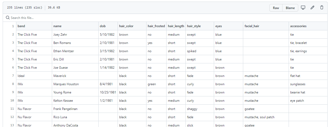
Task: Click the search magnifier icon
Action: pos(8,18)
